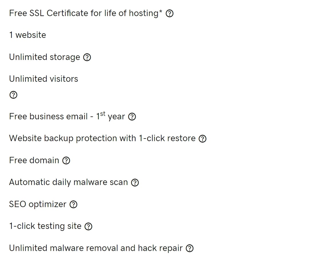Select the 'Unlimited storage' label

45,57
